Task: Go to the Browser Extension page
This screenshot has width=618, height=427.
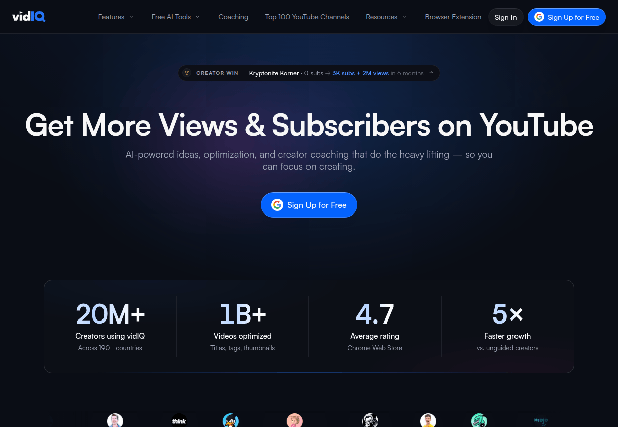Action: pyautogui.click(x=453, y=17)
